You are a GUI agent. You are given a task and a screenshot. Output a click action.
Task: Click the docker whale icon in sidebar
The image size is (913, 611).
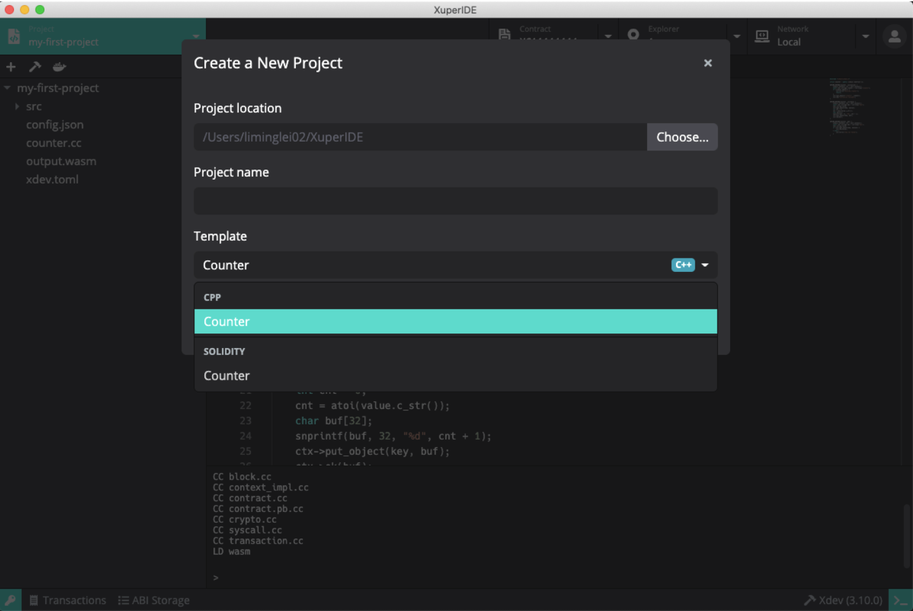(59, 67)
